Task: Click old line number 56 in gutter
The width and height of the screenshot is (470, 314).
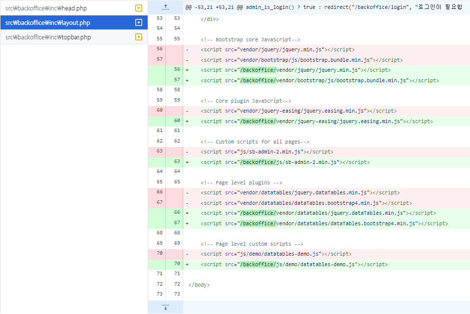Action: (x=160, y=49)
